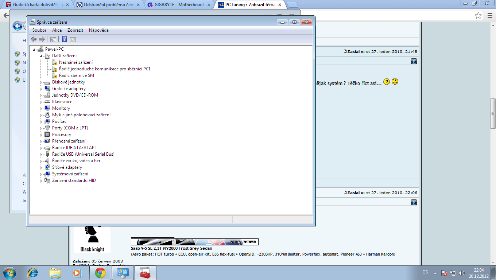Open the Windows Start menu
The height and width of the screenshot is (280, 496).
10,272
